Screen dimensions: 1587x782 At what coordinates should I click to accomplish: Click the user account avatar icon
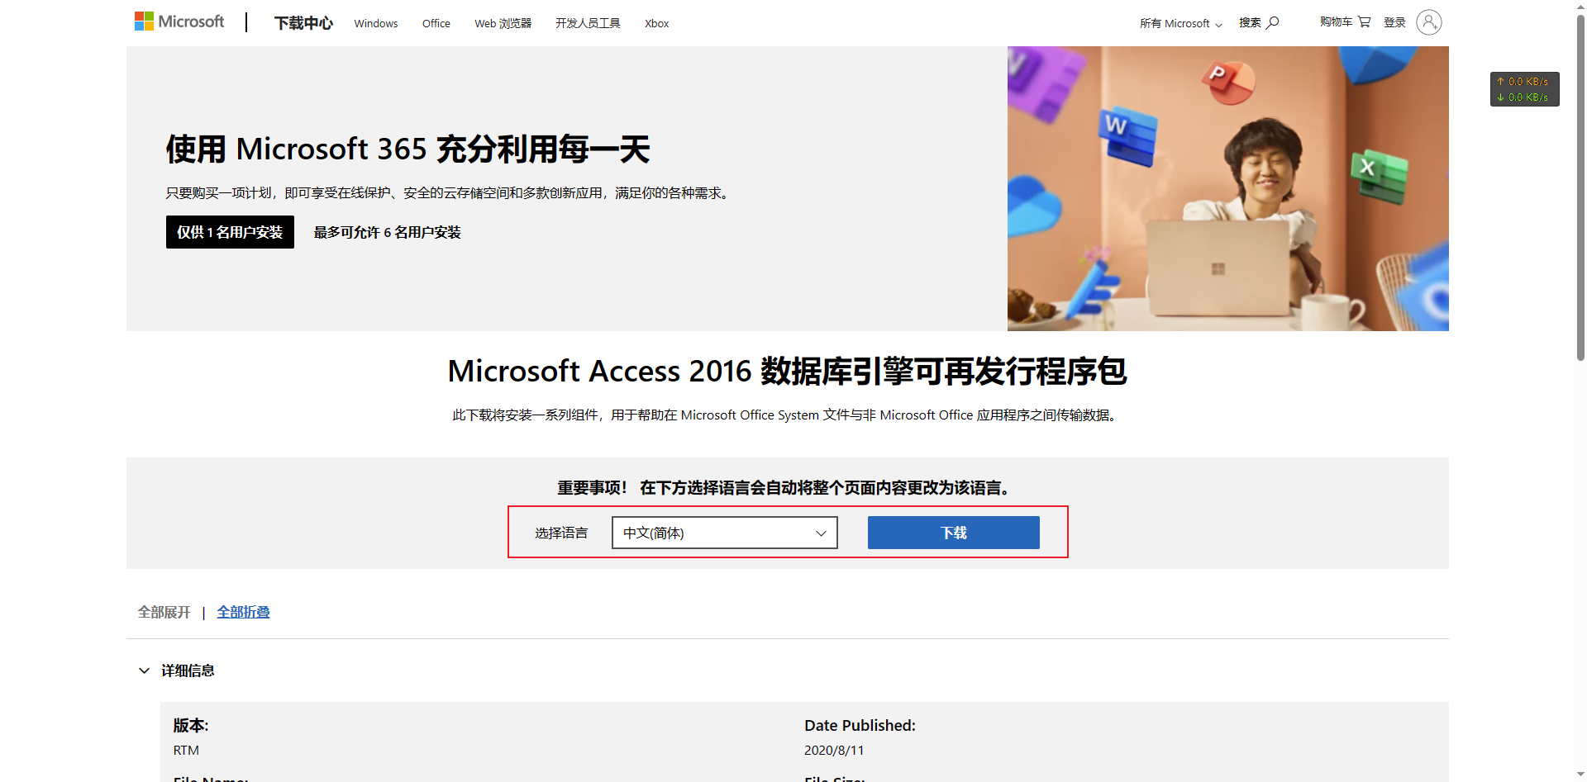(x=1428, y=22)
